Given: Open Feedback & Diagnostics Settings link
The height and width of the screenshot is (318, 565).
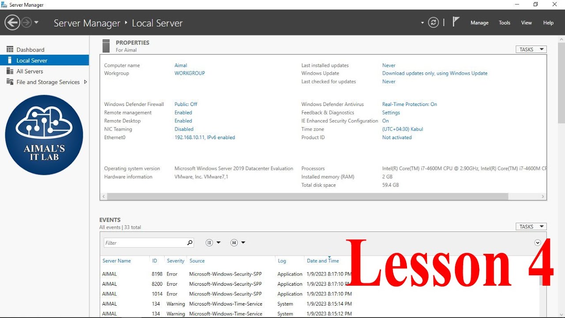Looking at the screenshot, I should coord(391,113).
